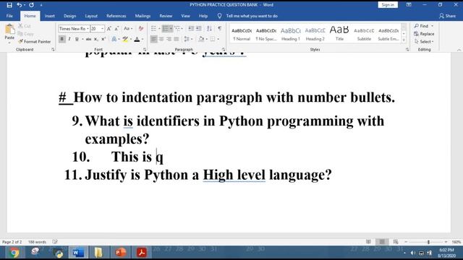Center-align the paragraph text

(161, 39)
